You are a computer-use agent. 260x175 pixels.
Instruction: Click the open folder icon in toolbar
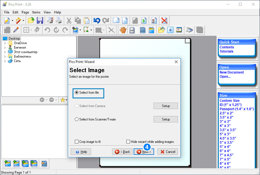click(31, 21)
